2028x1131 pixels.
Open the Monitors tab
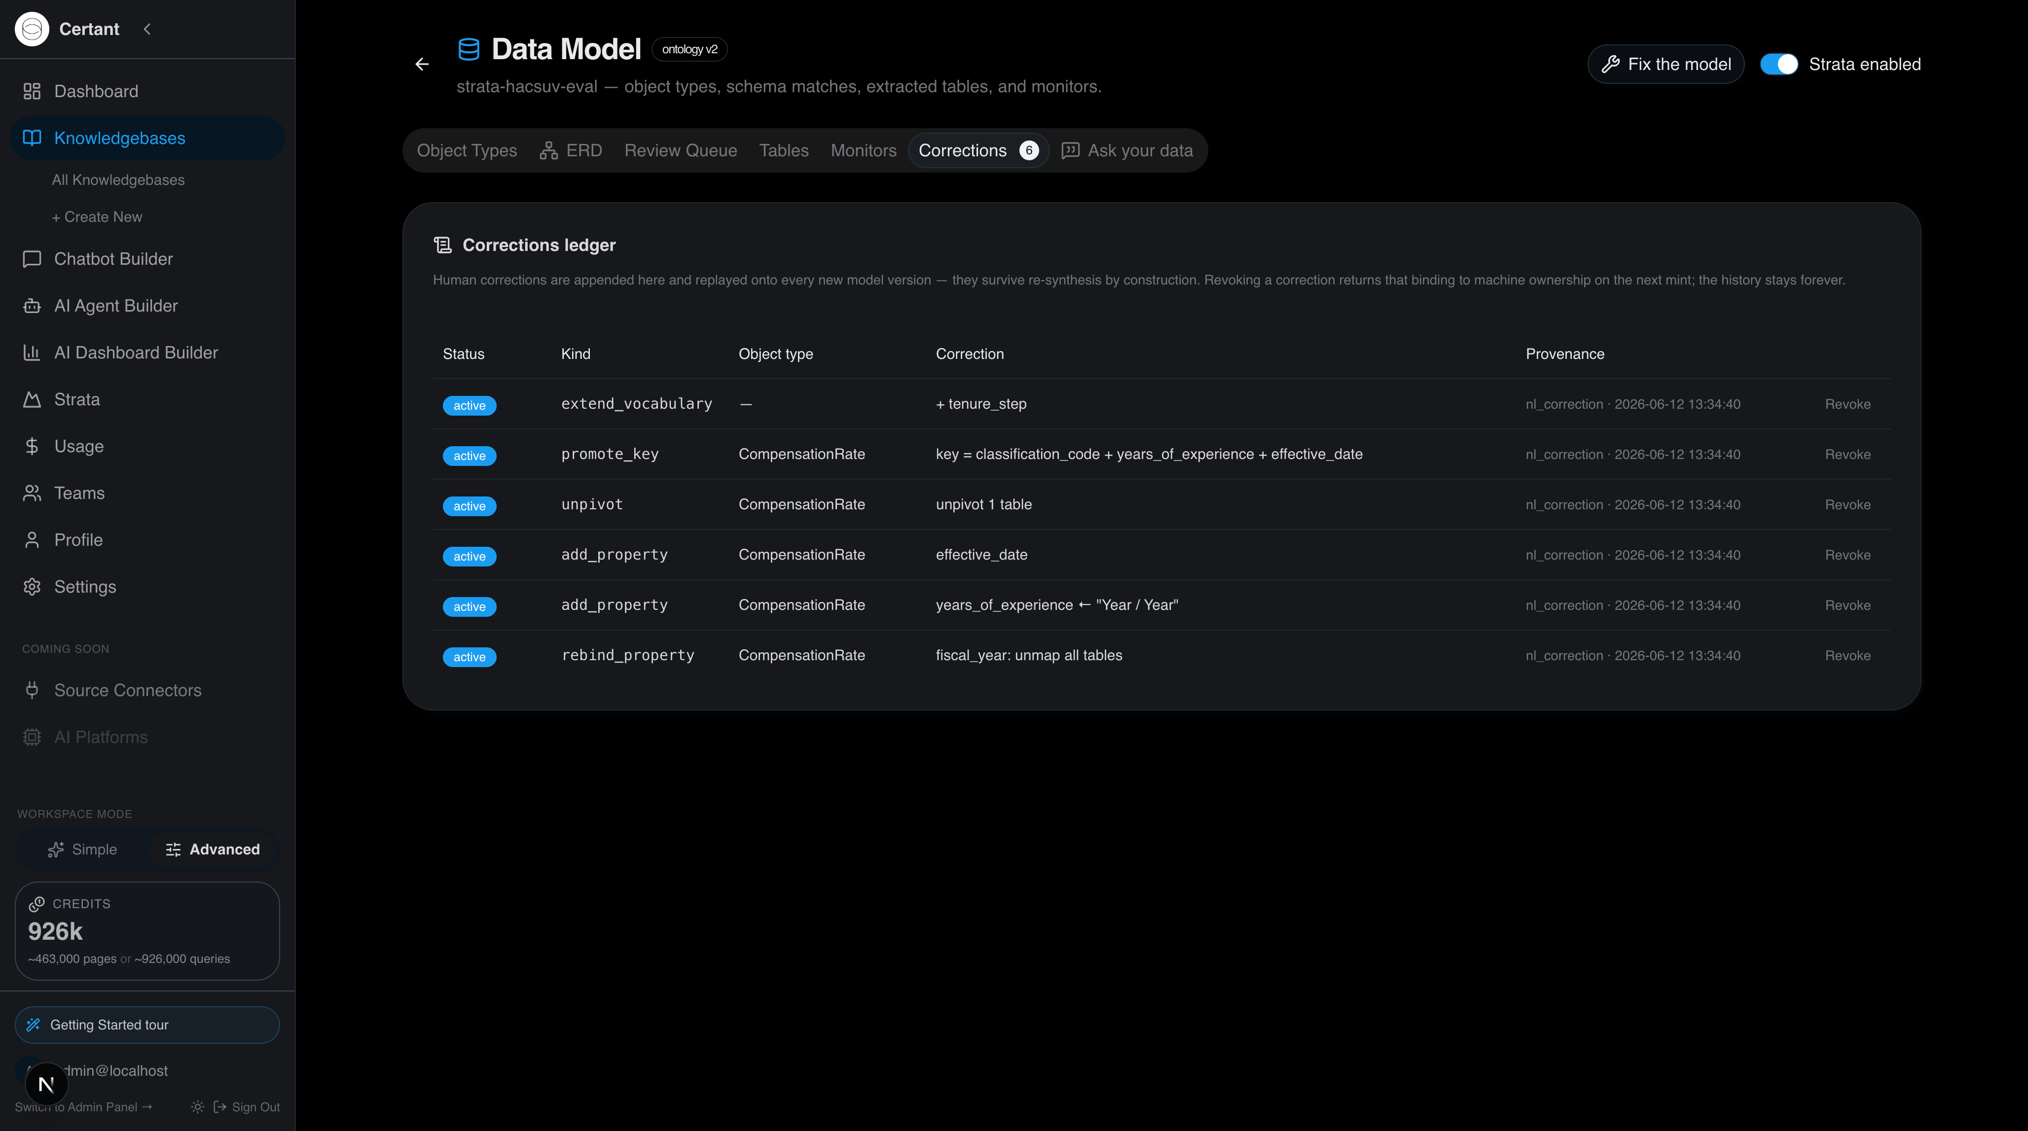click(864, 150)
